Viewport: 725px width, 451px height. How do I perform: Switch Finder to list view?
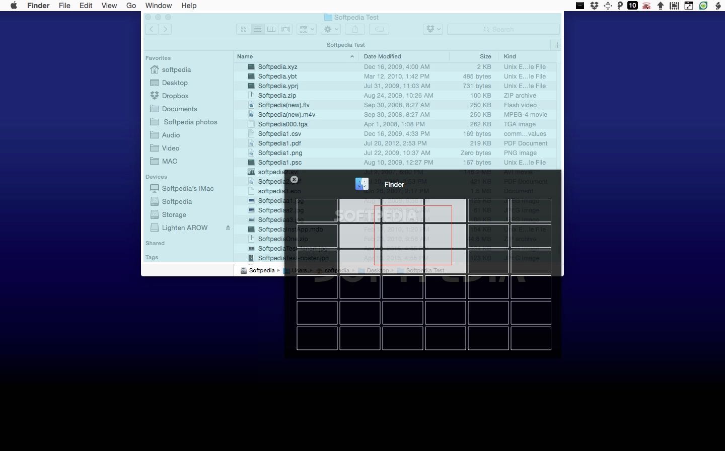click(x=258, y=29)
